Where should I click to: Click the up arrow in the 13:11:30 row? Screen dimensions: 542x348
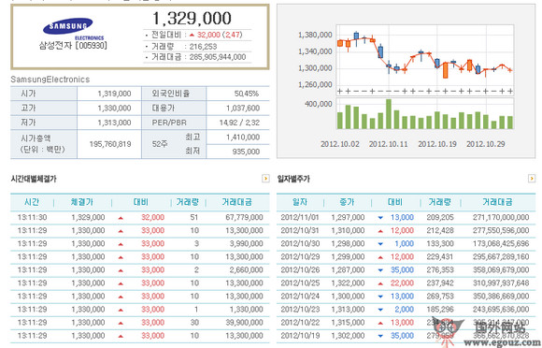pos(121,218)
